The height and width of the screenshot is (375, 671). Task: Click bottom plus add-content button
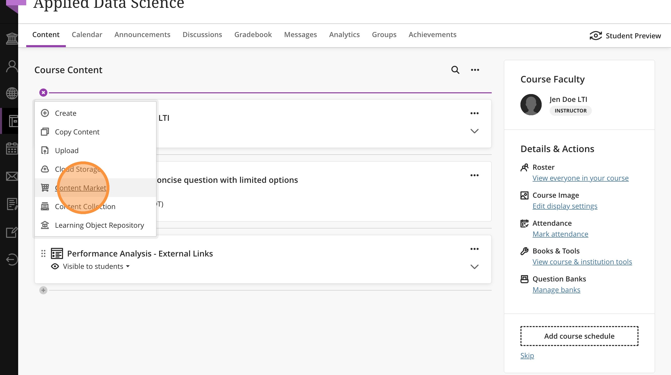[x=43, y=290]
